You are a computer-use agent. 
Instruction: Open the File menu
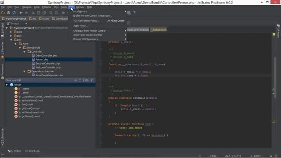pos(3,7)
